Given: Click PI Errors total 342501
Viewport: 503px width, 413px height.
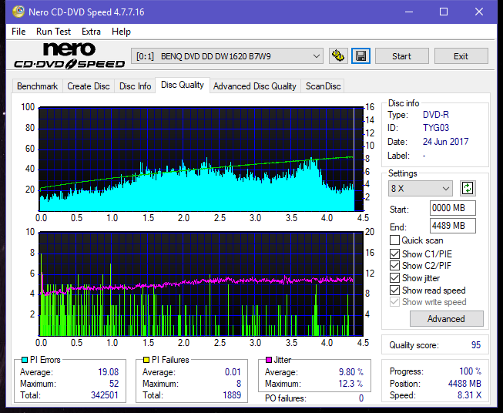Looking at the screenshot, I should point(105,395).
